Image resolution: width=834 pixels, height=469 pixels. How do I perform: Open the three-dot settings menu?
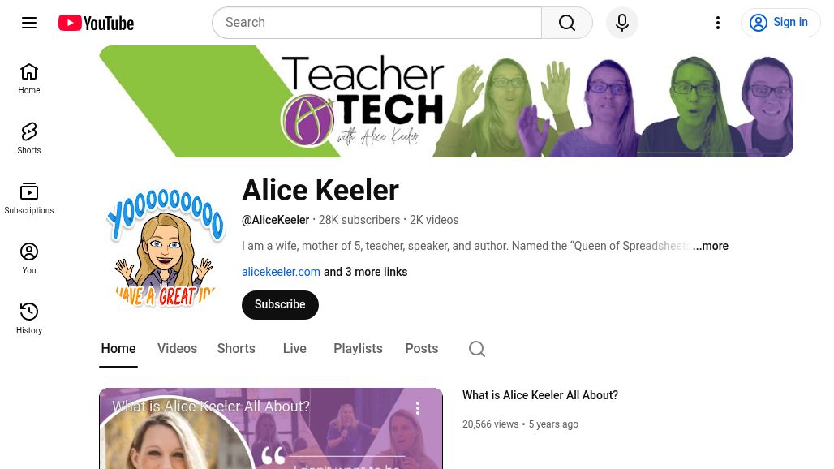click(718, 23)
